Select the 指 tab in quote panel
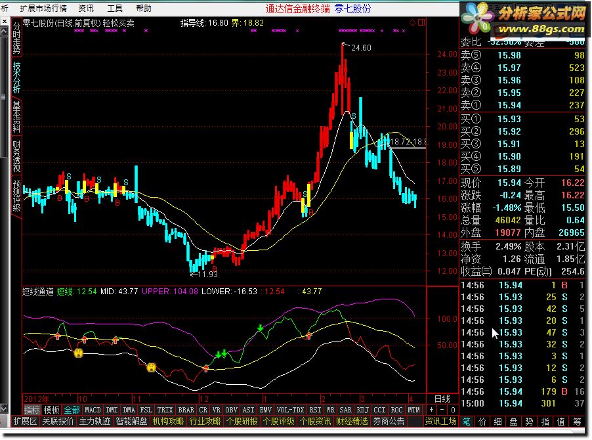The width and height of the screenshot is (592, 440). [545, 422]
